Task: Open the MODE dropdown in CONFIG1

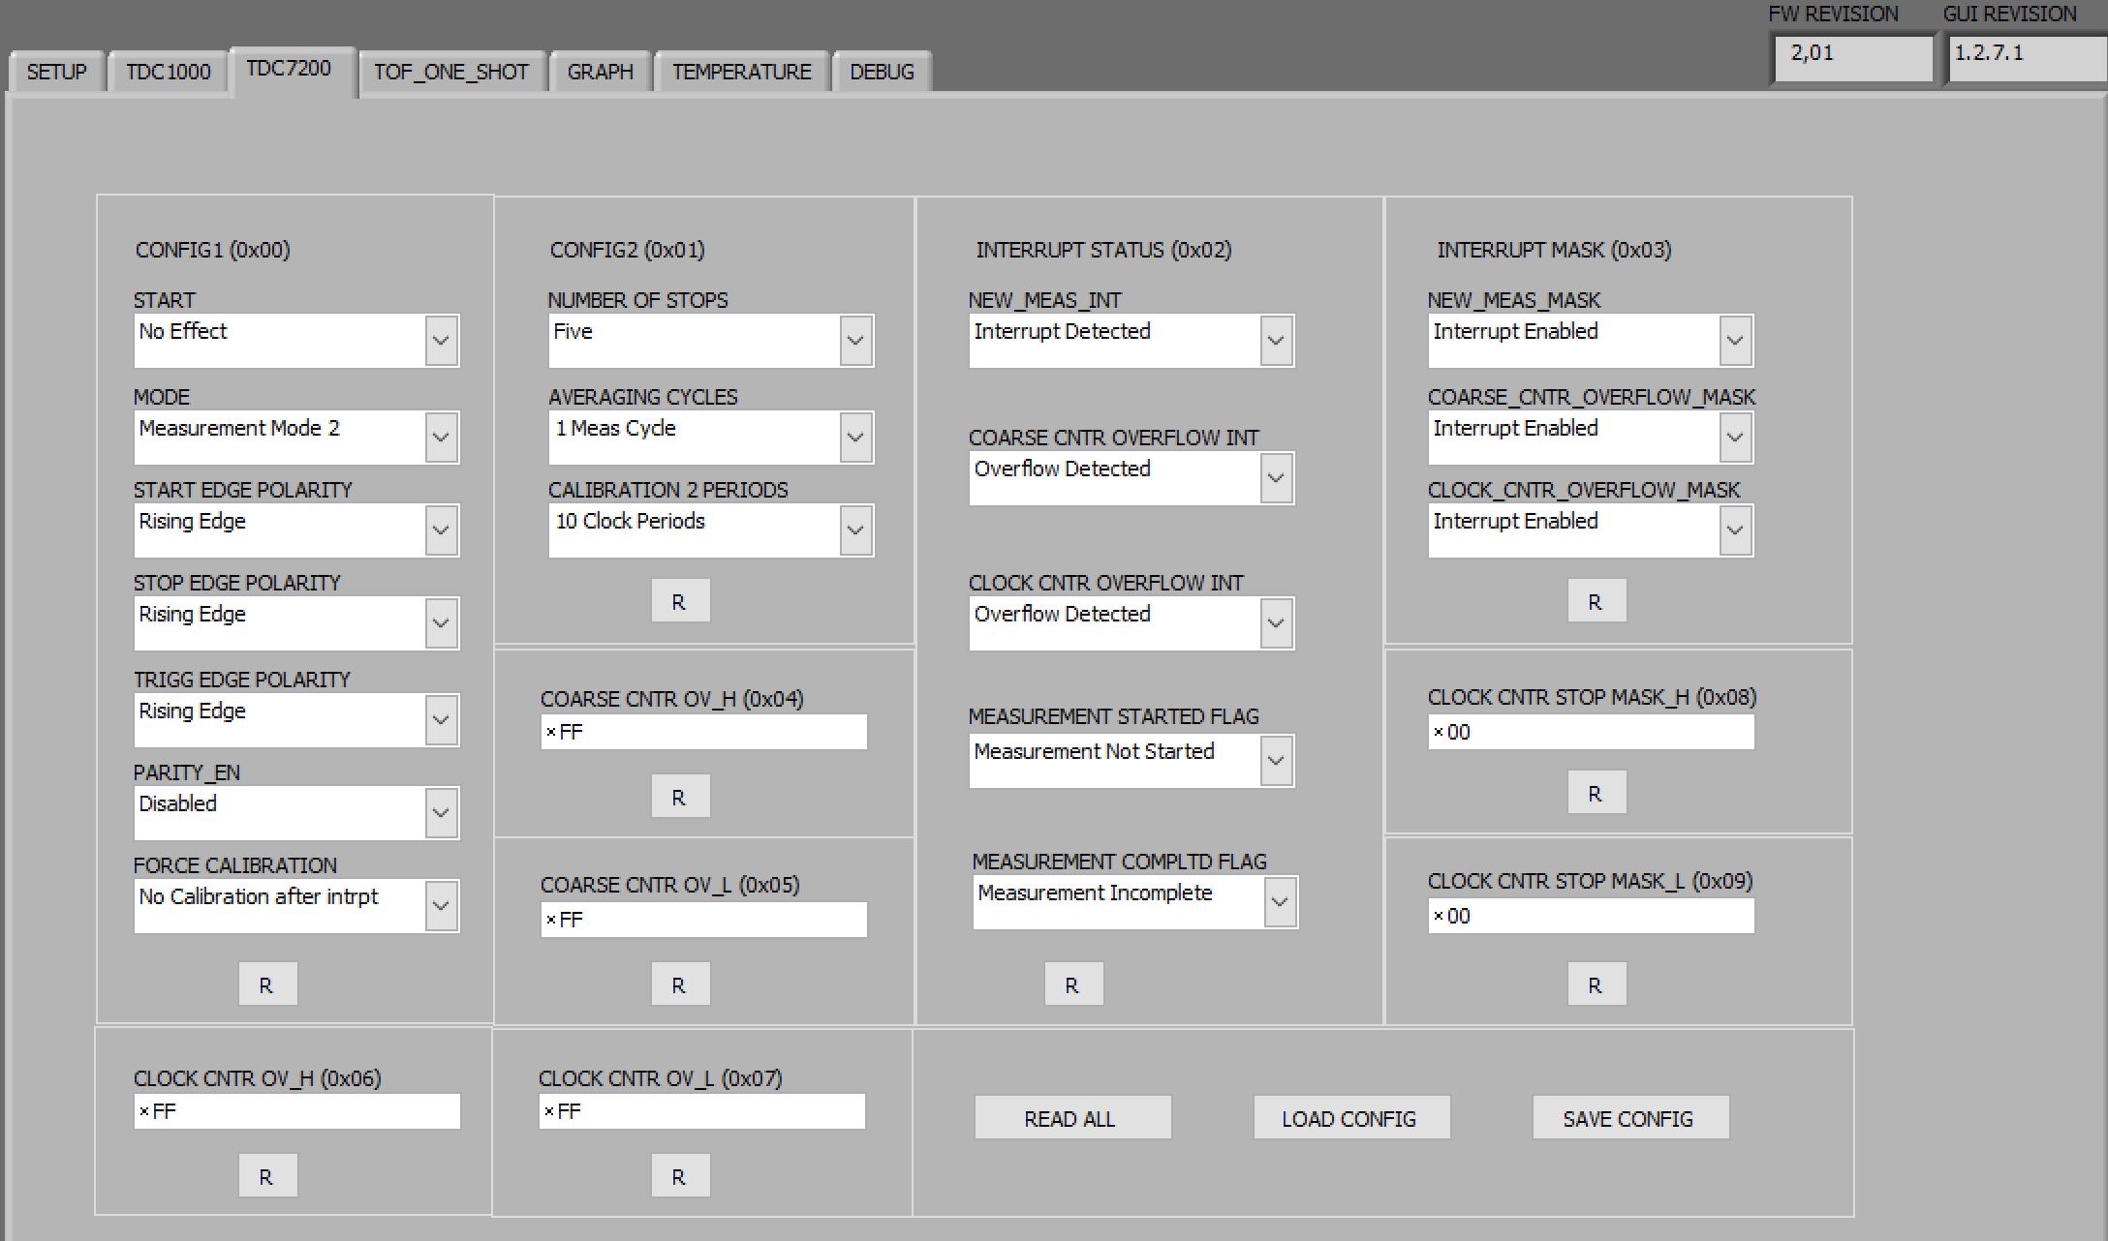Action: click(x=441, y=437)
